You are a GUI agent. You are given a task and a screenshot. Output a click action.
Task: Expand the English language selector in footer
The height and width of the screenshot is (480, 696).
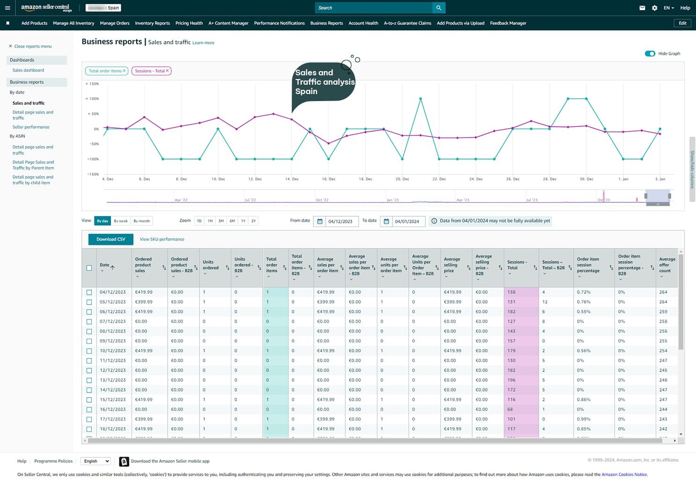click(x=96, y=461)
